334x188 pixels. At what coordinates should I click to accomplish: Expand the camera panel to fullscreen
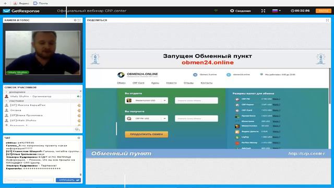point(79,20)
